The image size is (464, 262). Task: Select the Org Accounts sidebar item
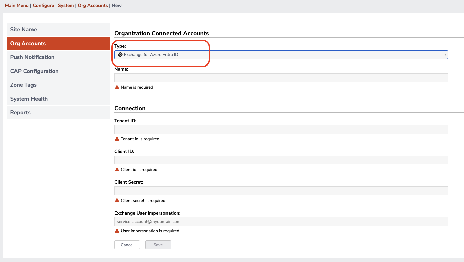[x=59, y=43]
